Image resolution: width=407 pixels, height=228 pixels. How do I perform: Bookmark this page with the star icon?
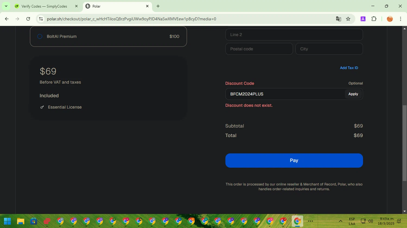tap(348, 19)
